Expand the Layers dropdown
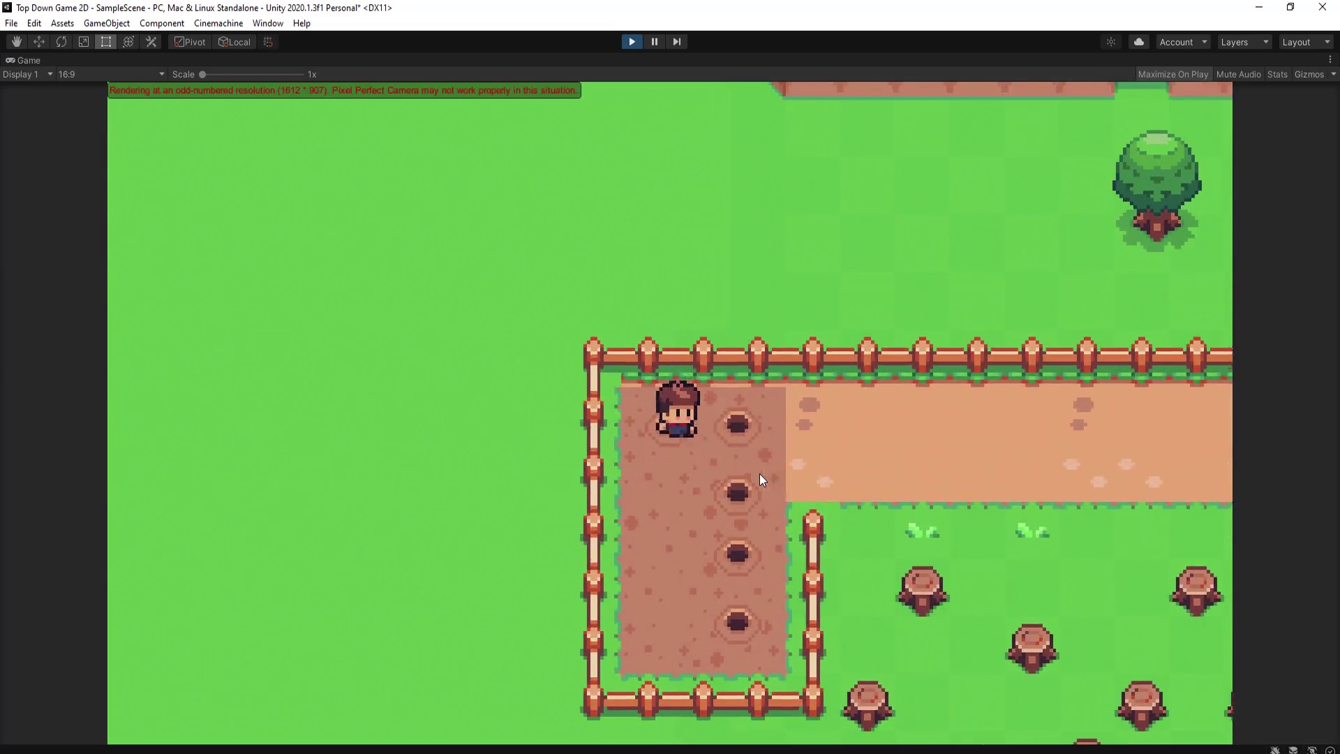This screenshot has height=754, width=1340. tap(1244, 42)
